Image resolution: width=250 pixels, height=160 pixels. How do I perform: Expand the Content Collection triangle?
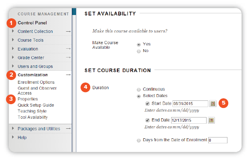click(13, 31)
